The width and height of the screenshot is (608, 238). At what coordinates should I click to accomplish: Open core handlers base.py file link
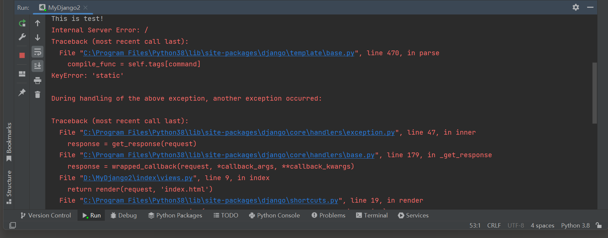229,155
